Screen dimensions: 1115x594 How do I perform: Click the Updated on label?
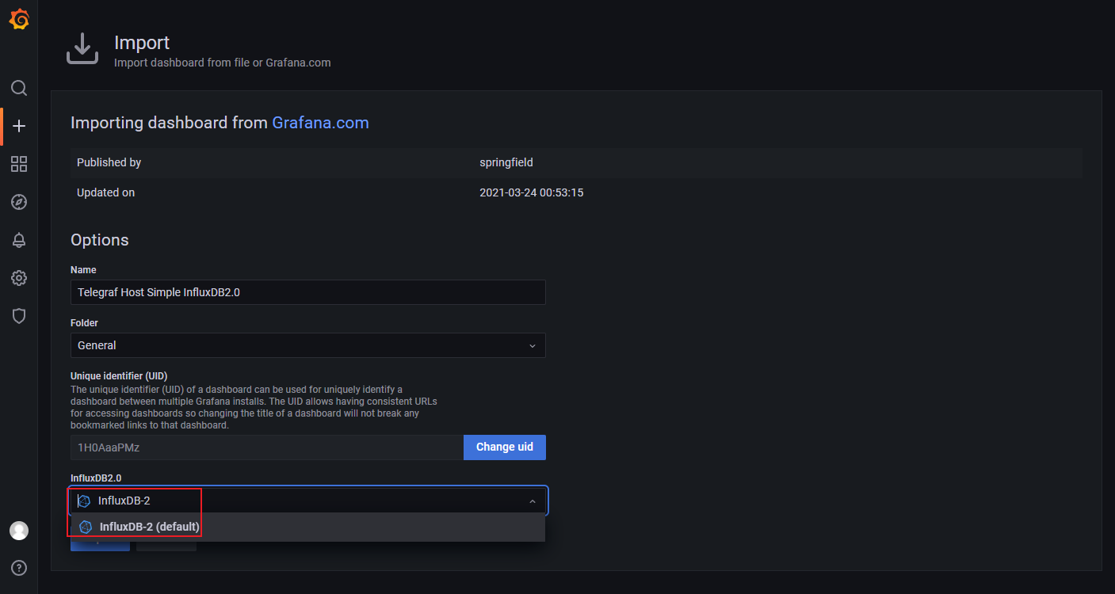[x=105, y=192]
